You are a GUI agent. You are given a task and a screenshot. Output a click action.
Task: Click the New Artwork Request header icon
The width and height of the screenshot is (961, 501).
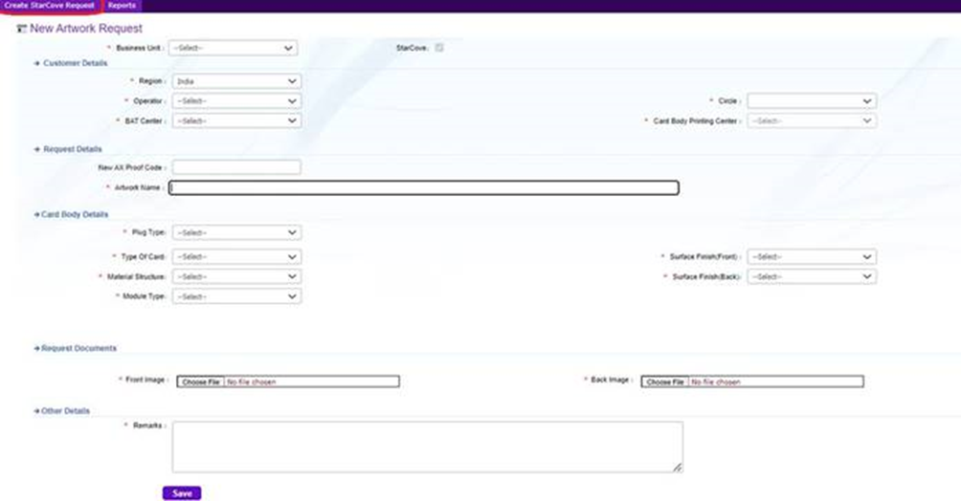tap(22, 30)
